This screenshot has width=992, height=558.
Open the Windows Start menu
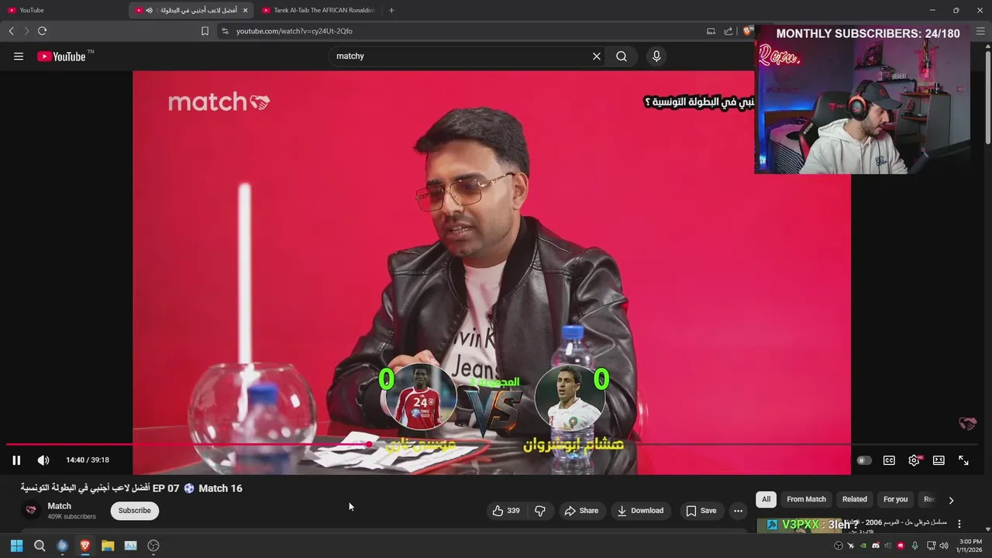[x=16, y=546]
